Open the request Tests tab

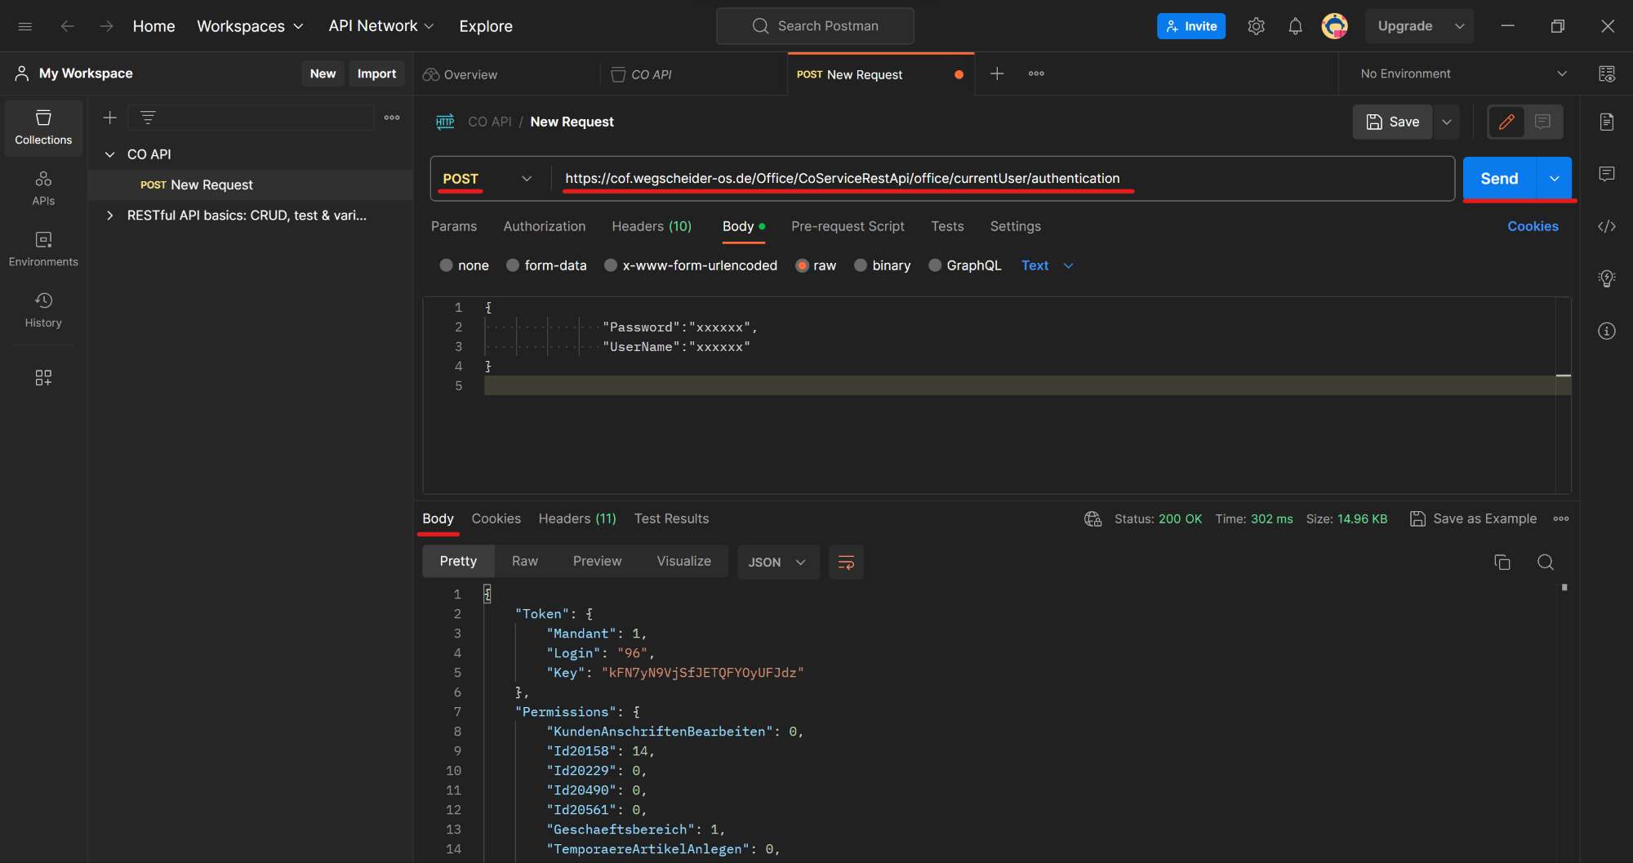click(x=947, y=226)
